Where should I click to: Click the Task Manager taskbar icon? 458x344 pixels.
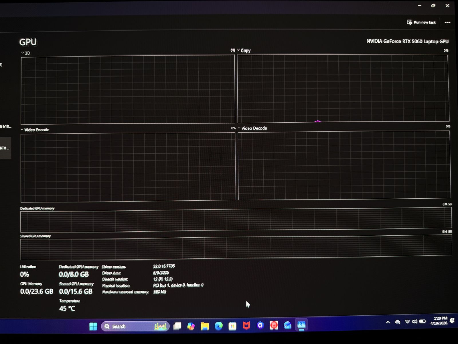[x=301, y=325]
